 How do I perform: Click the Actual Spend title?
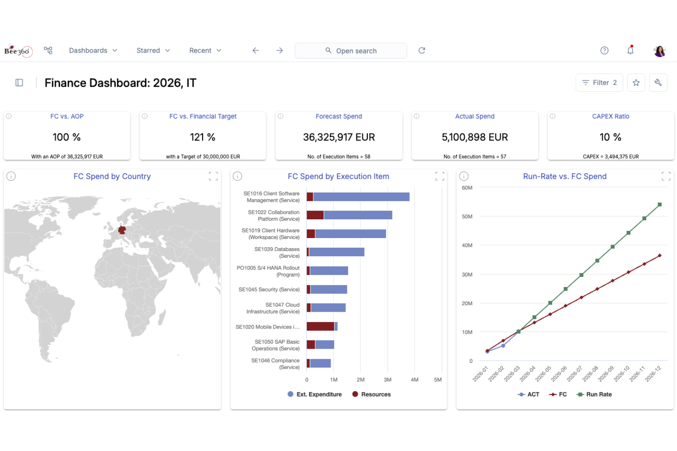(475, 117)
